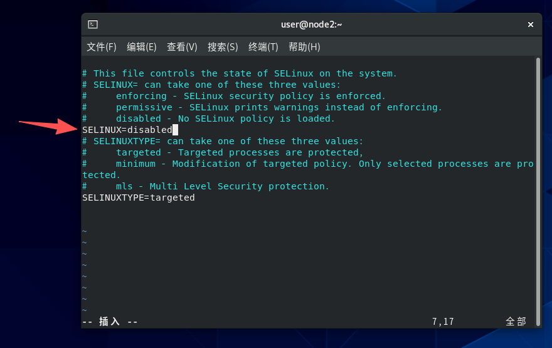
Task: Open the 文件(F) menu
Action: 102,47
